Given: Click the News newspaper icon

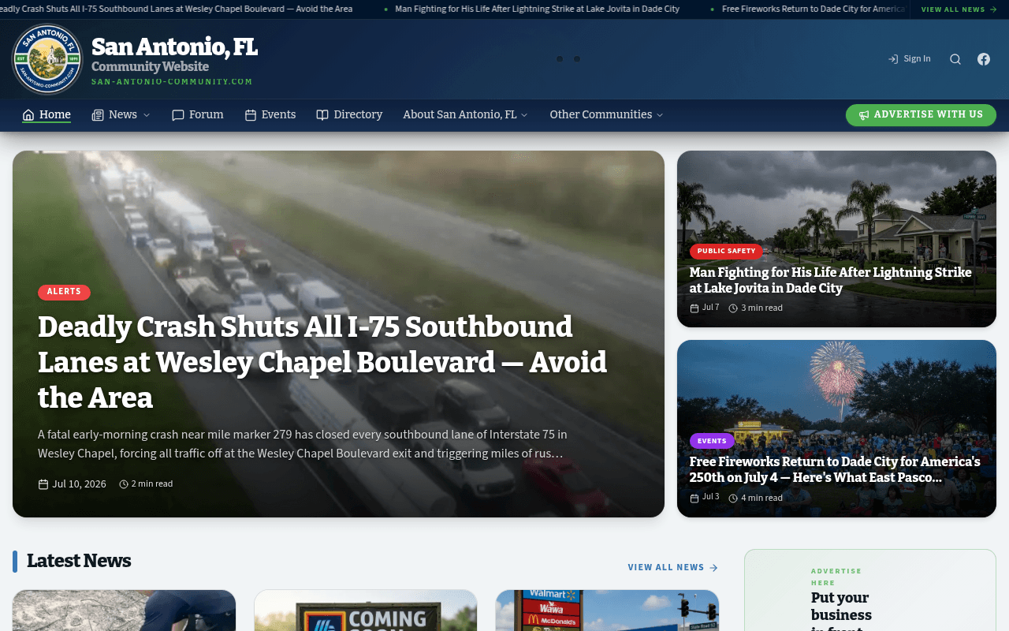Looking at the screenshot, I should click(x=98, y=115).
